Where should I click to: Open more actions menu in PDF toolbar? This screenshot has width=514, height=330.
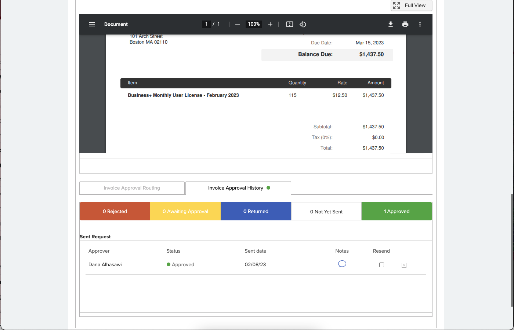click(420, 24)
